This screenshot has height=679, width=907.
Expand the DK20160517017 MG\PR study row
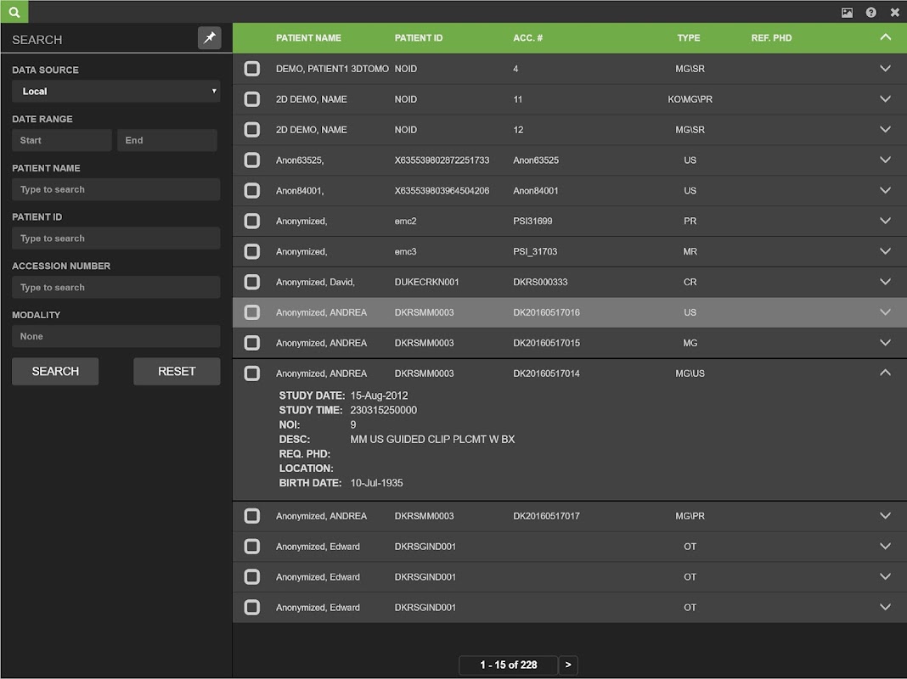(885, 516)
